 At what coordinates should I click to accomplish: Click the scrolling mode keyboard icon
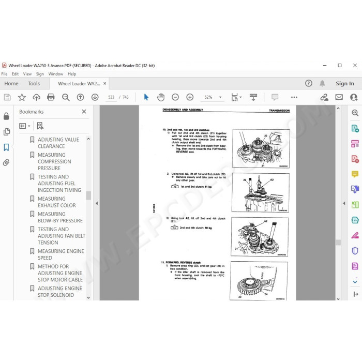253,97
